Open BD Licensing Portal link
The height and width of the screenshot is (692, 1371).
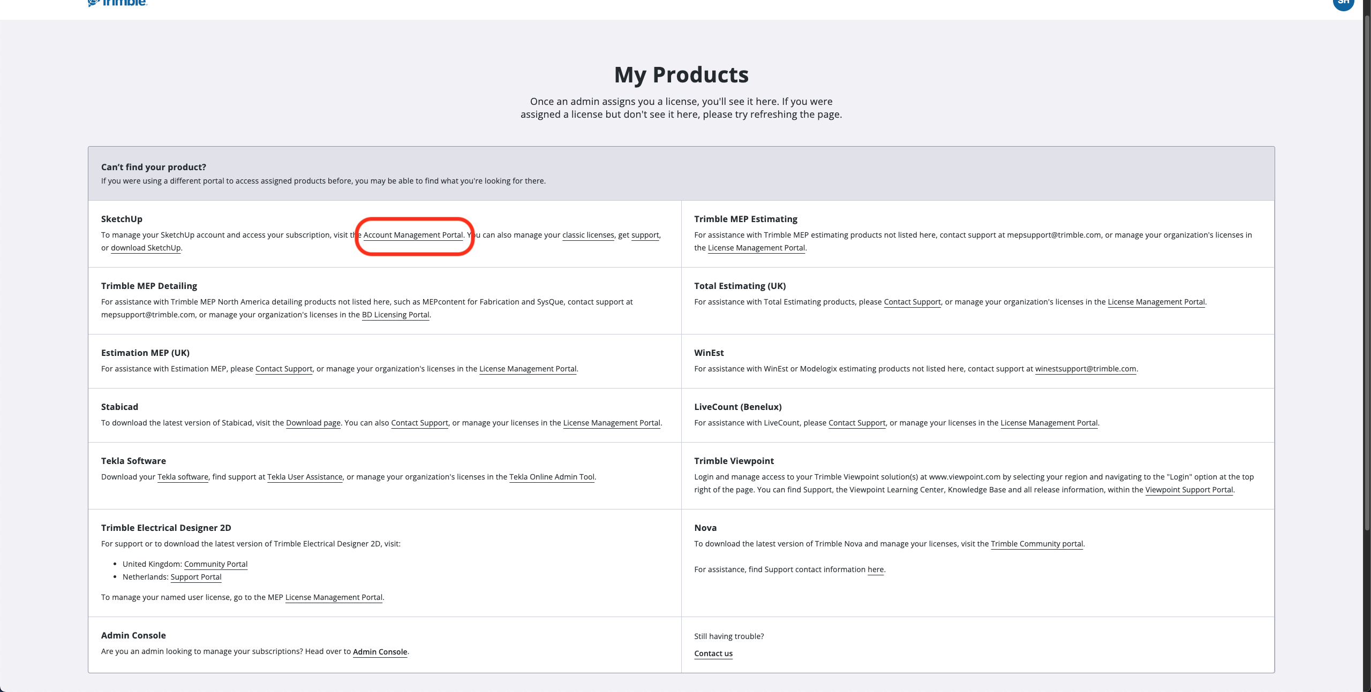[x=395, y=315]
